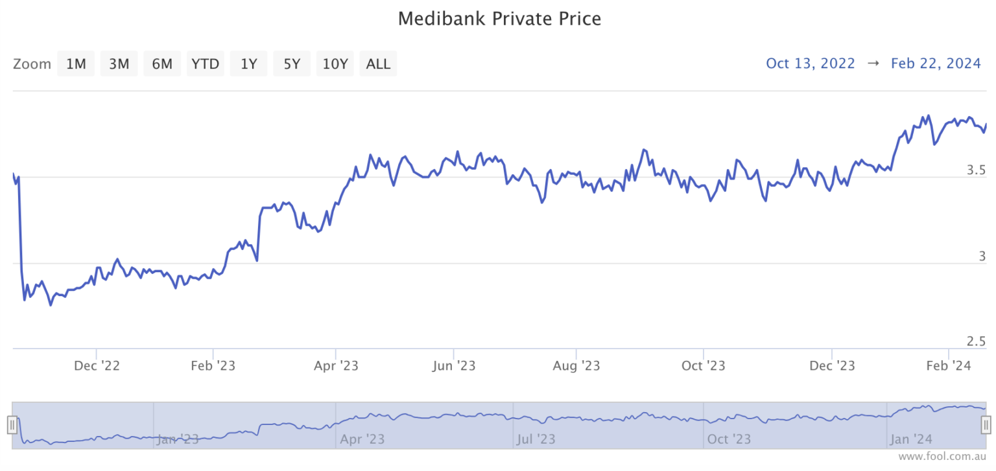This screenshot has width=996, height=471.
Task: Grab the right navigator range handle
Action: 986,425
